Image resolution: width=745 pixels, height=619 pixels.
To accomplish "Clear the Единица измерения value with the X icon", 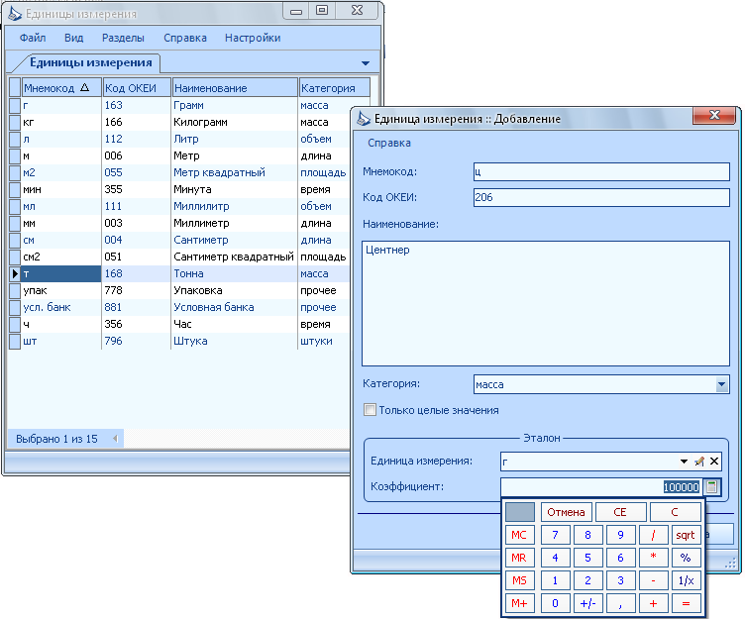I will point(713,462).
